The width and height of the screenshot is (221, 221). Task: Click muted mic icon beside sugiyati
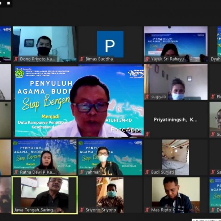147,97
